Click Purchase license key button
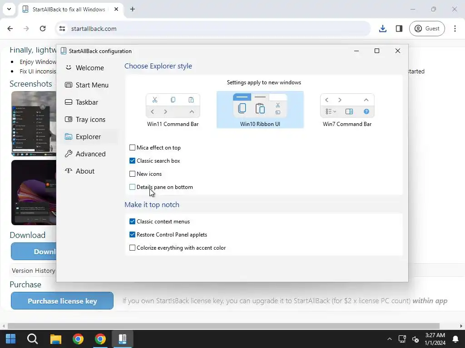The height and width of the screenshot is (348, 465). 62,301
